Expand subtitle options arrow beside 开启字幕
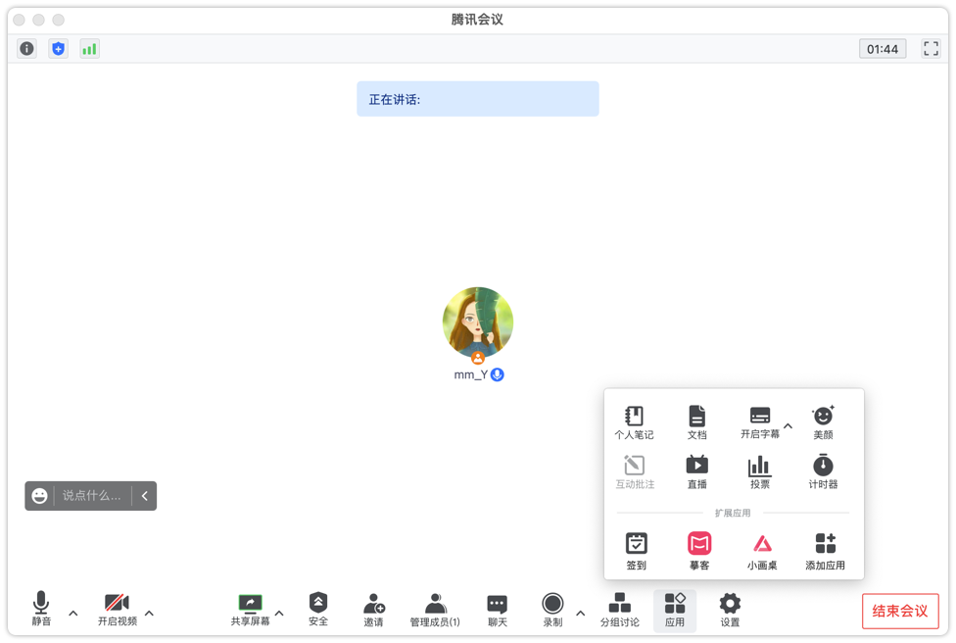 (788, 425)
